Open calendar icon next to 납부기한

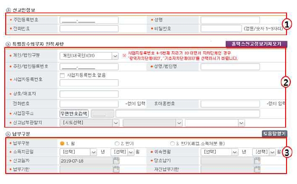pyautogui.click(x=116, y=169)
